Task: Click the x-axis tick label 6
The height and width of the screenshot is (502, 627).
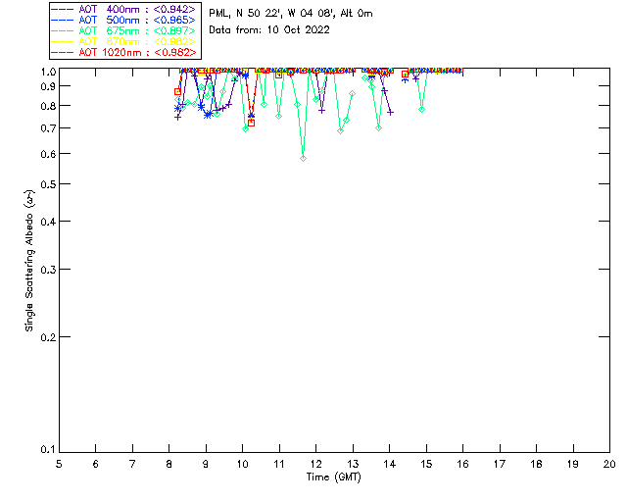Action: click(96, 464)
